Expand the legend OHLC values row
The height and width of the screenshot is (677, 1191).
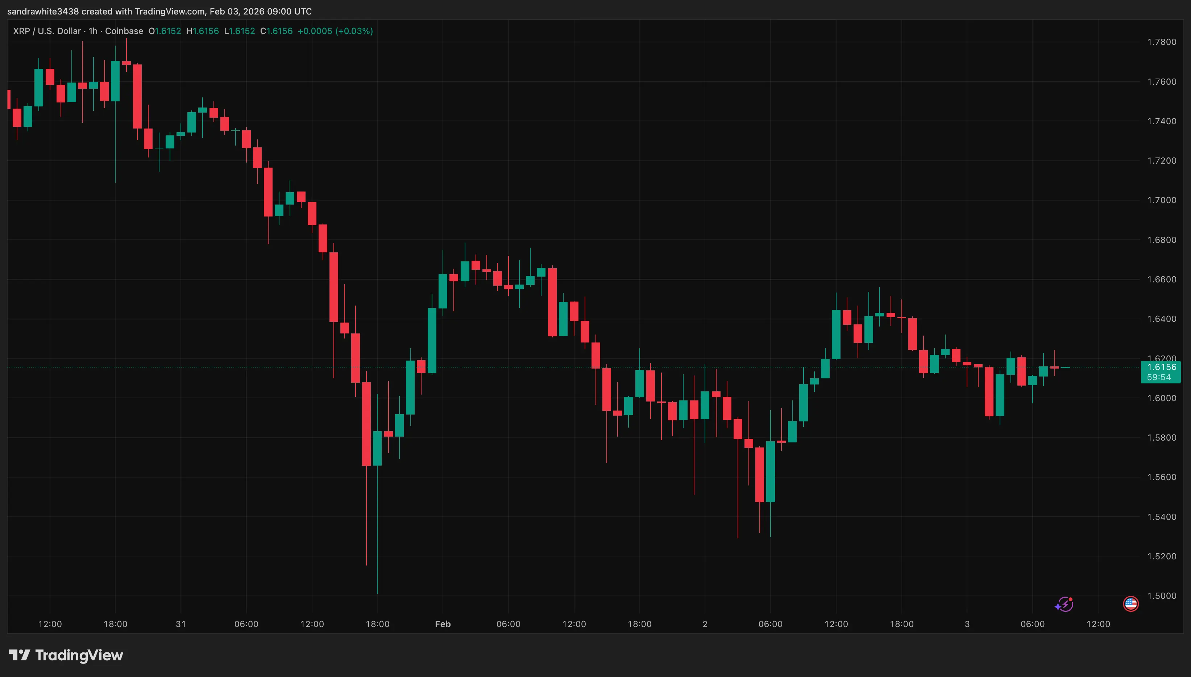[261, 31]
